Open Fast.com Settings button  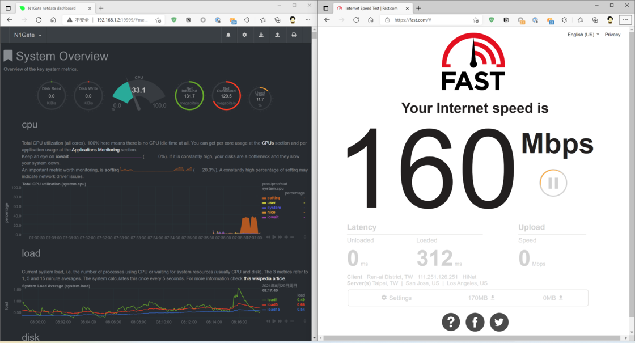pos(396,298)
